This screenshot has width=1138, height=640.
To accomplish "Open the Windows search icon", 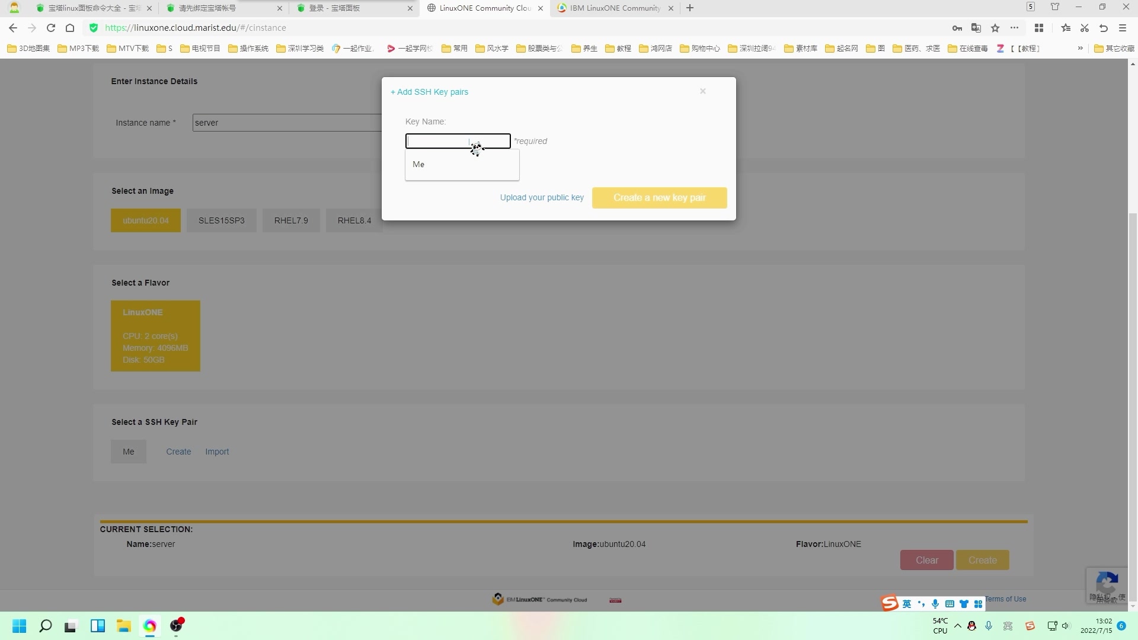I will [45, 626].
